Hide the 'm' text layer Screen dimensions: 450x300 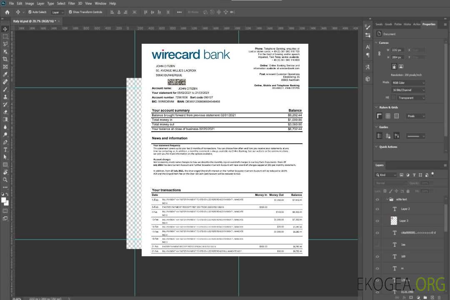click(x=377, y=268)
